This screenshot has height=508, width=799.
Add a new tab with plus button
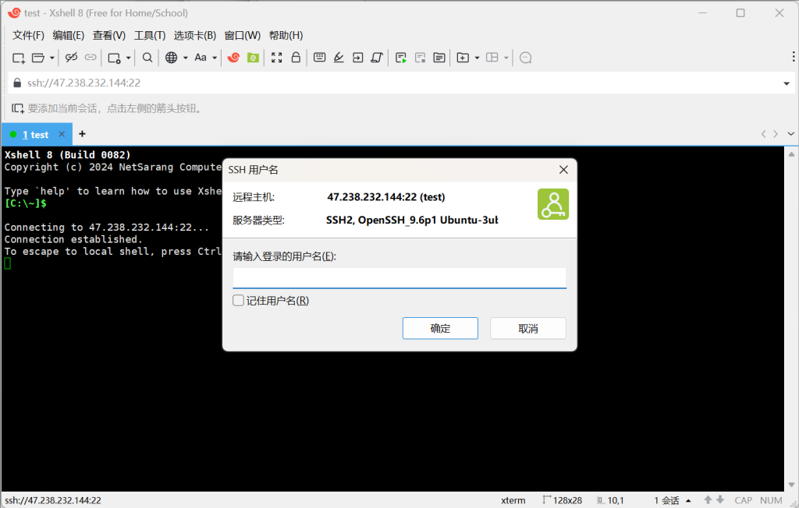pos(82,134)
